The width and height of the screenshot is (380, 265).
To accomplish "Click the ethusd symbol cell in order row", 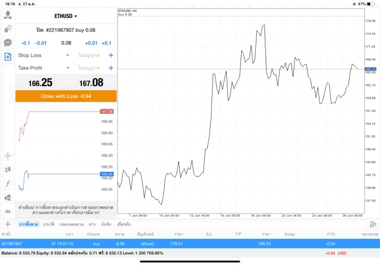I will 147,244.
